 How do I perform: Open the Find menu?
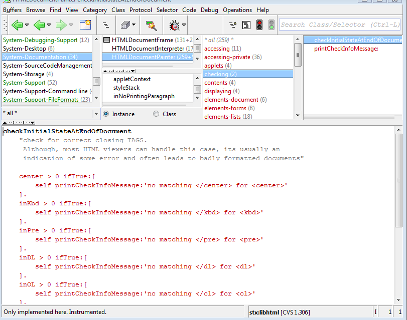(x=55, y=10)
